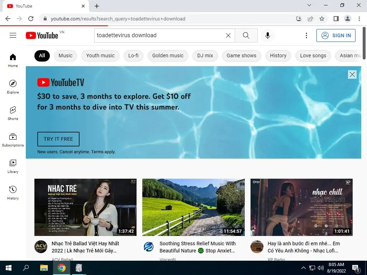Screen dimensions: 367x275
Task: Open title Hay là anh bước đi em nhé
Action: 304,247
